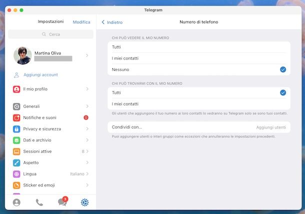Viewport: 305px width, 214px height.
Task: Open Privacy e sicurezza chevron
Action: pos(87,129)
